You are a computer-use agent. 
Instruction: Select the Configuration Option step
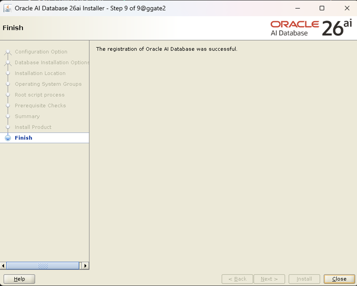click(41, 52)
